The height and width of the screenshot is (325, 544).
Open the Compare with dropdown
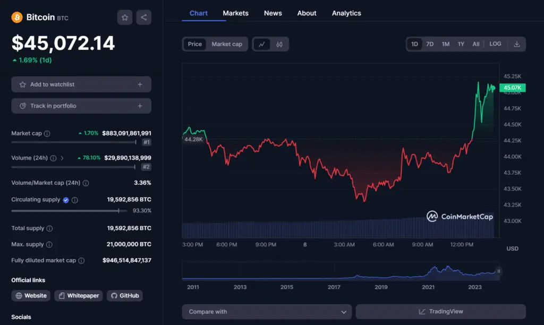pos(266,312)
